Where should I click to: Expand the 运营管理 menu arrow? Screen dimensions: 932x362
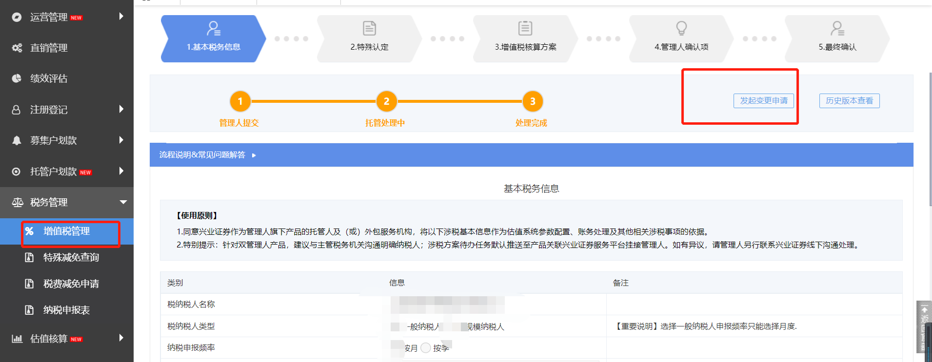[x=121, y=16]
